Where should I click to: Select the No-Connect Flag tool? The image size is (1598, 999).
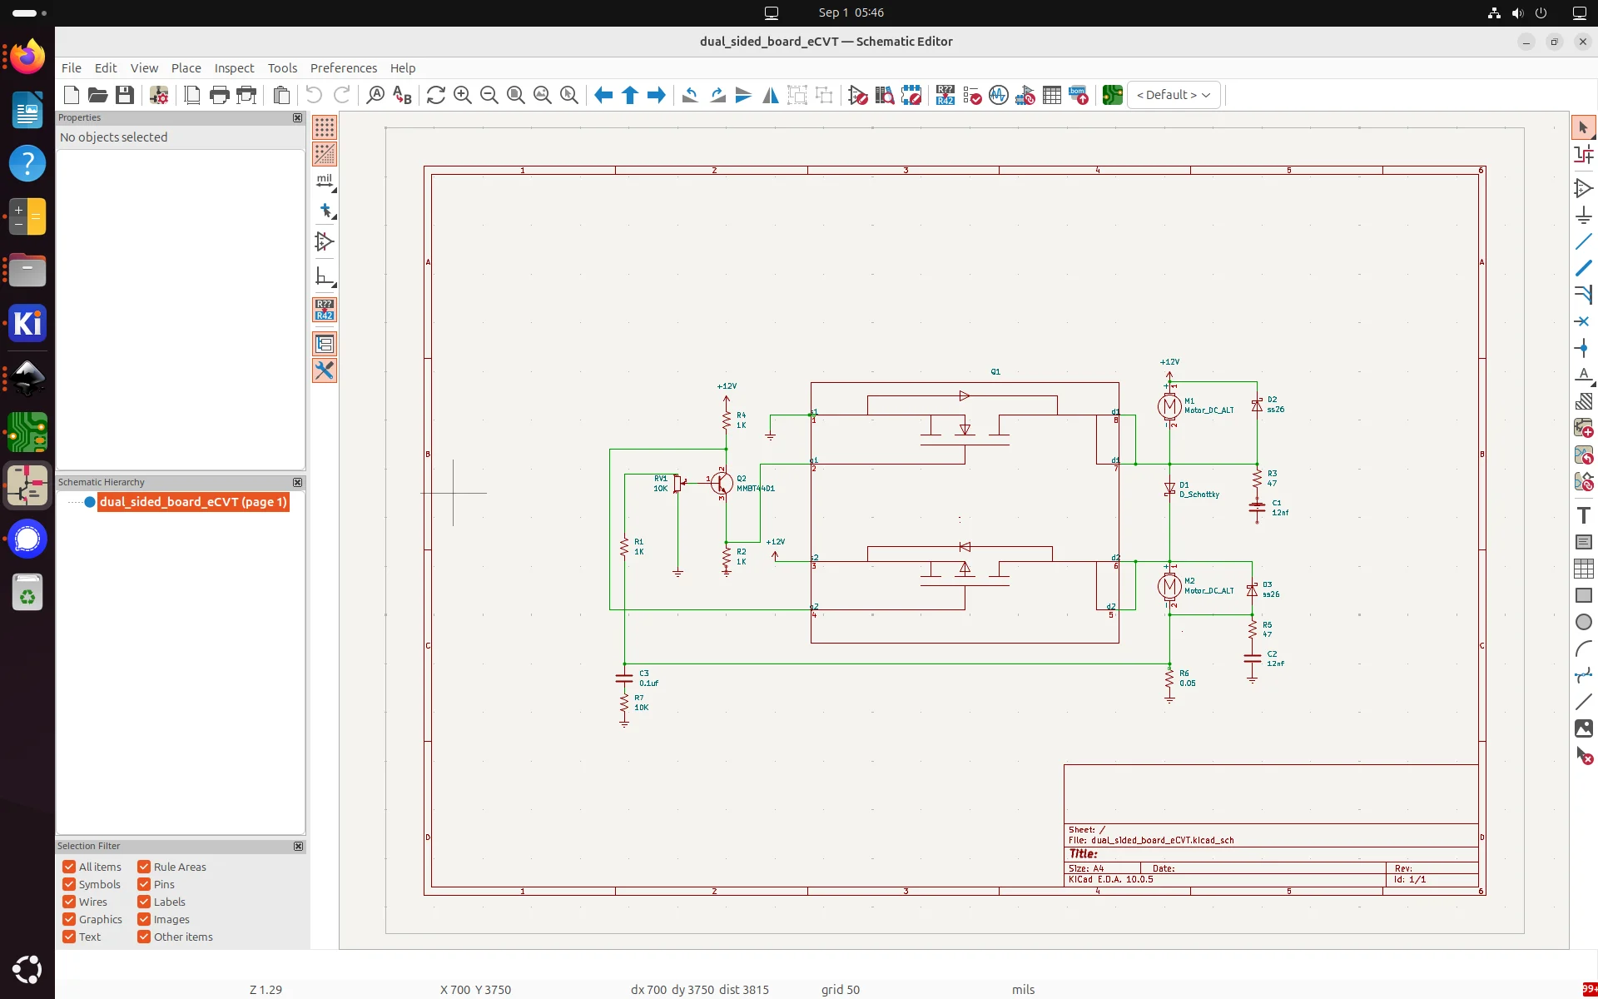1583,321
